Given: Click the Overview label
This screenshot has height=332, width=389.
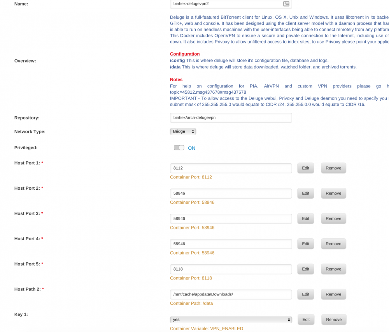Looking at the screenshot, I should tap(25, 61).
